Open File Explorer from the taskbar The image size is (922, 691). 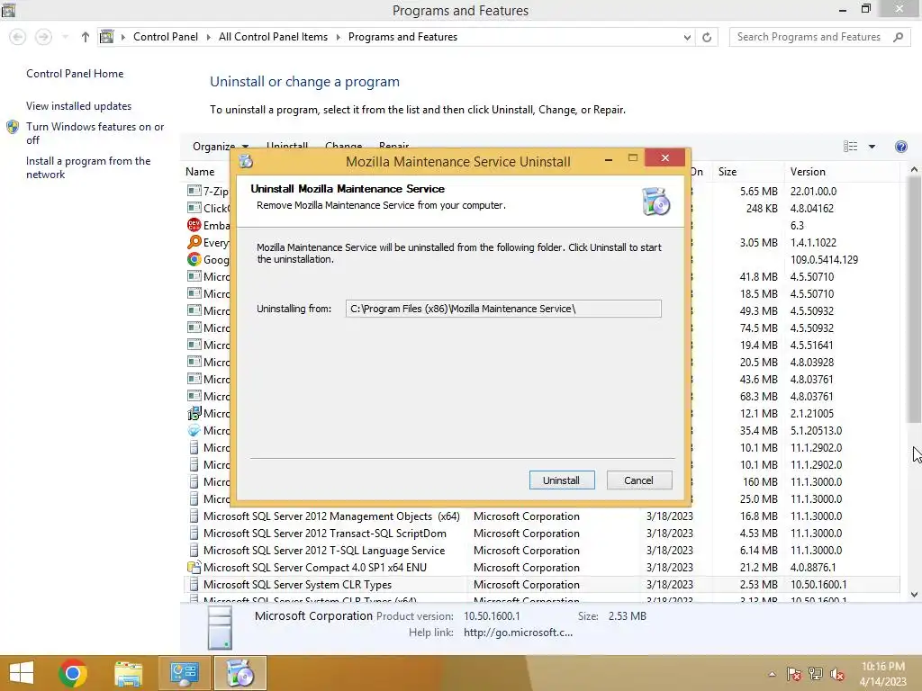[128, 673]
